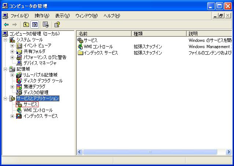Image resolution: width=234 pixels, height=166 pixels.
Task: Click 拡張スナップイン cell in インデックス サービス row
Action: tap(148, 53)
